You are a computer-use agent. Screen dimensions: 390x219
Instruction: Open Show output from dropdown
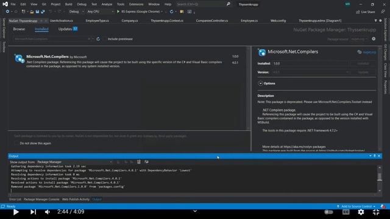74,162
